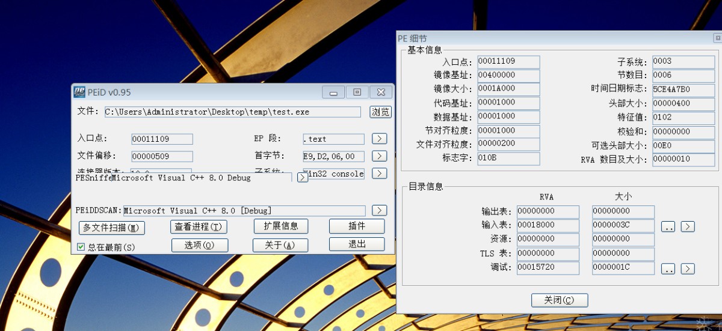Select export table size field
This screenshot has height=331, width=722.
click(623, 211)
